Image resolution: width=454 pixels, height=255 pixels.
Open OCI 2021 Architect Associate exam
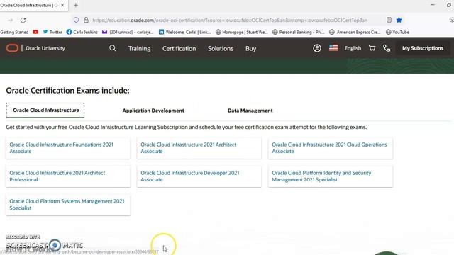tap(199, 148)
